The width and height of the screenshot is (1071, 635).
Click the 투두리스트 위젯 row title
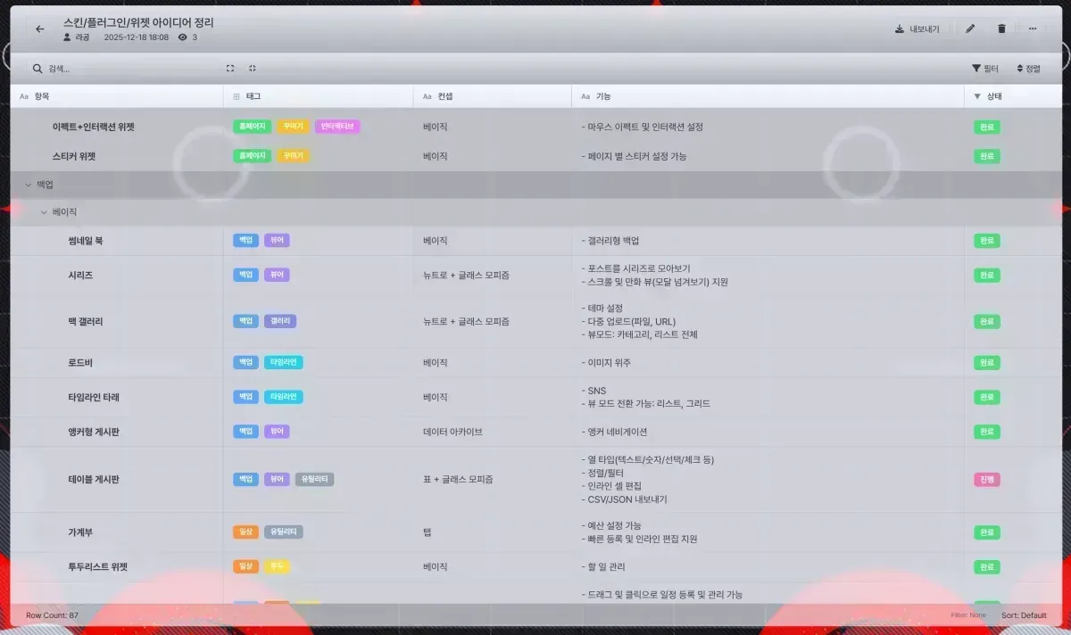(97, 566)
